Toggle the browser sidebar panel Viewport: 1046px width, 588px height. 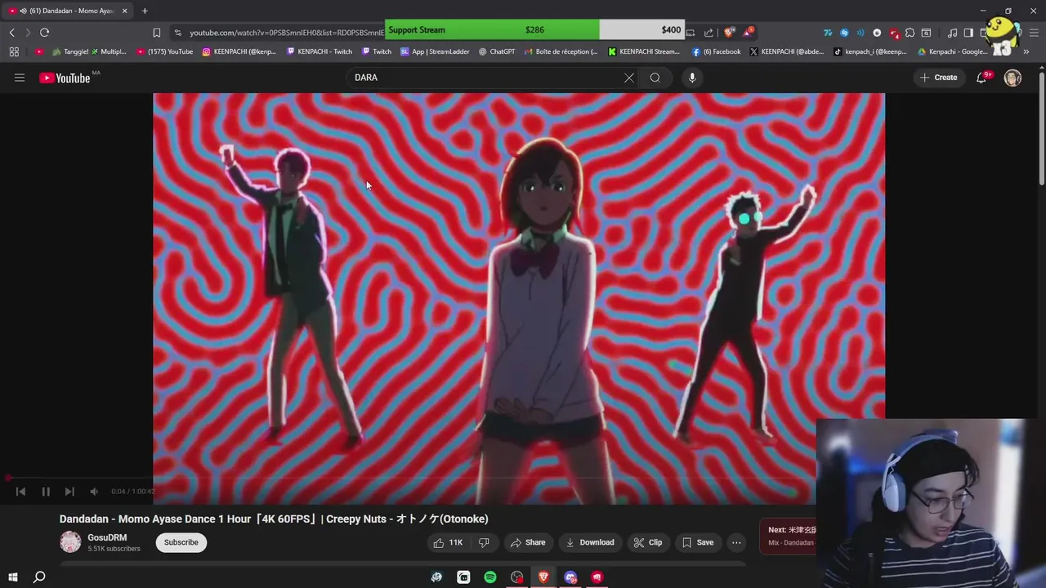pyautogui.click(x=968, y=33)
